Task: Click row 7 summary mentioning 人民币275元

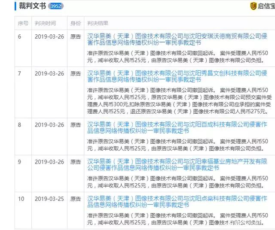Action: click(180, 101)
